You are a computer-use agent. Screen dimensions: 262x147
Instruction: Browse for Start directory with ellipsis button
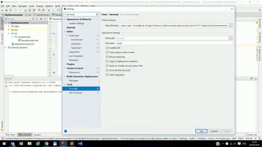[x=231, y=26]
